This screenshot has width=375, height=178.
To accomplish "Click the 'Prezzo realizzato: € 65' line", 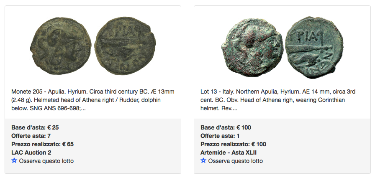I will click(x=43, y=144).
